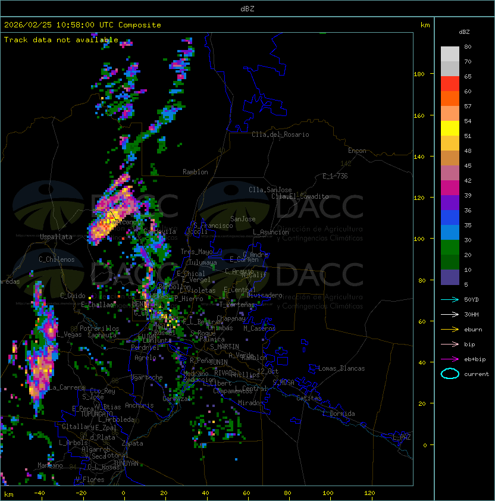Click the La_Carrera map label
Image resolution: width=495 pixels, height=501 pixels.
[x=67, y=387]
